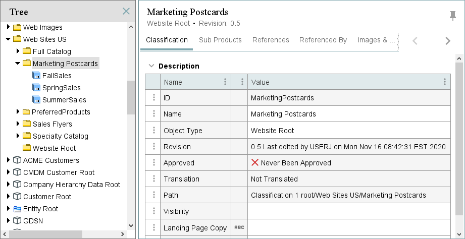Viewport: 465px width, 239px height.
Task: Open the Referenced By tab
Action: 323,40
